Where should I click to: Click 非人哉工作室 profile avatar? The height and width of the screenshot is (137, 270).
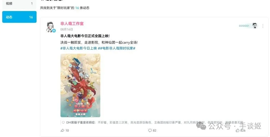tap(50, 27)
